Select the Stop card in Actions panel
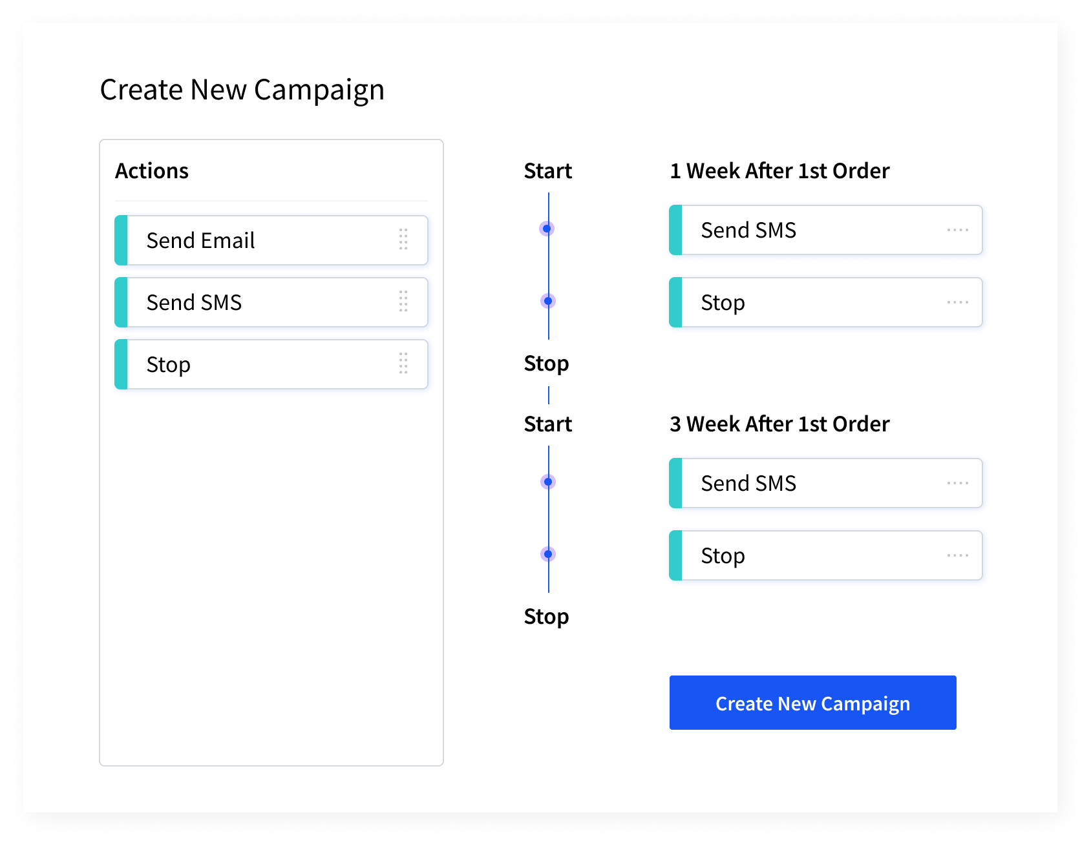This screenshot has width=1091, height=846. [271, 364]
